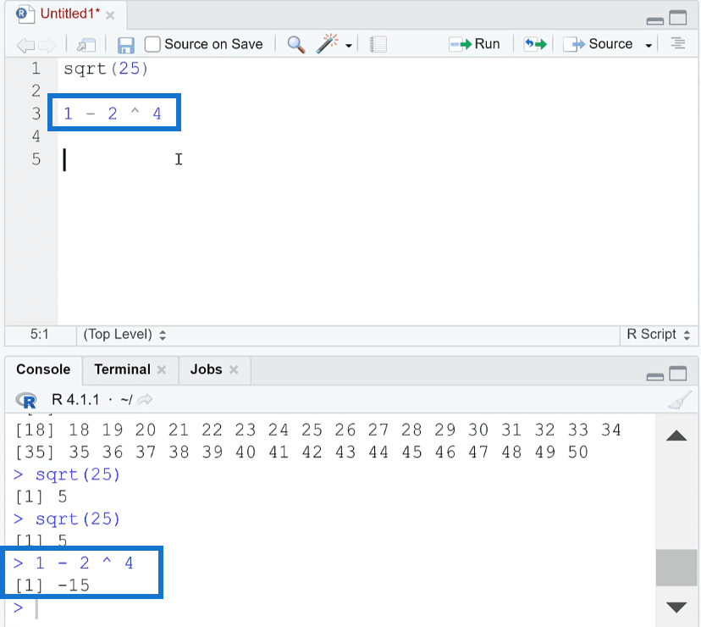Maximize the source editor pane
Image resolution: width=701 pixels, height=627 pixels.
coord(678,18)
